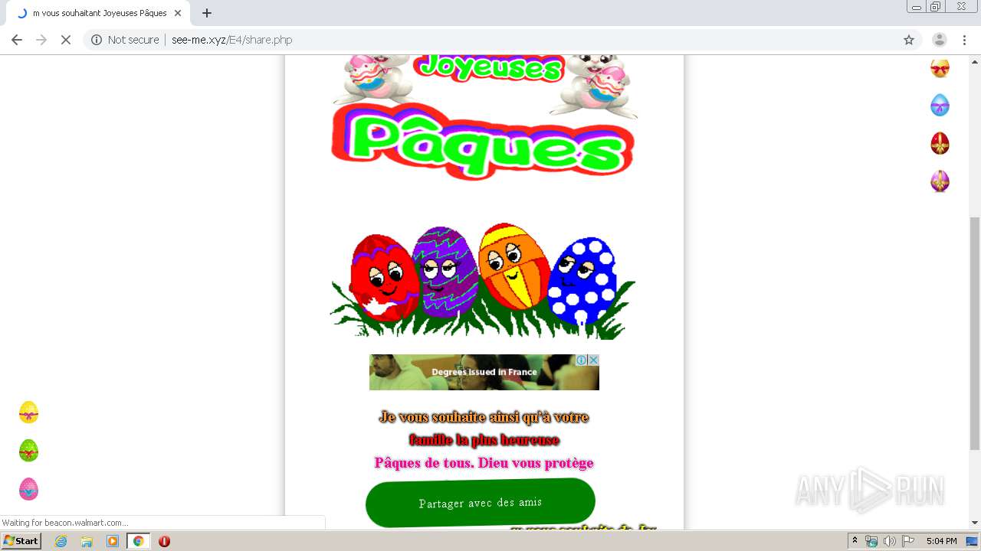Close the Joyeuses Pâques tab
Viewport: 981px width, 551px height.
coord(179,13)
